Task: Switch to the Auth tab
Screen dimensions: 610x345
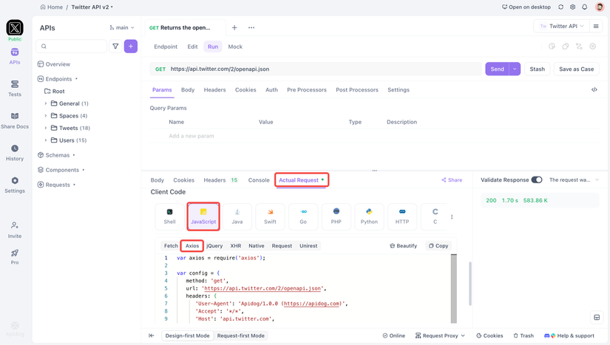Action: 271,89
